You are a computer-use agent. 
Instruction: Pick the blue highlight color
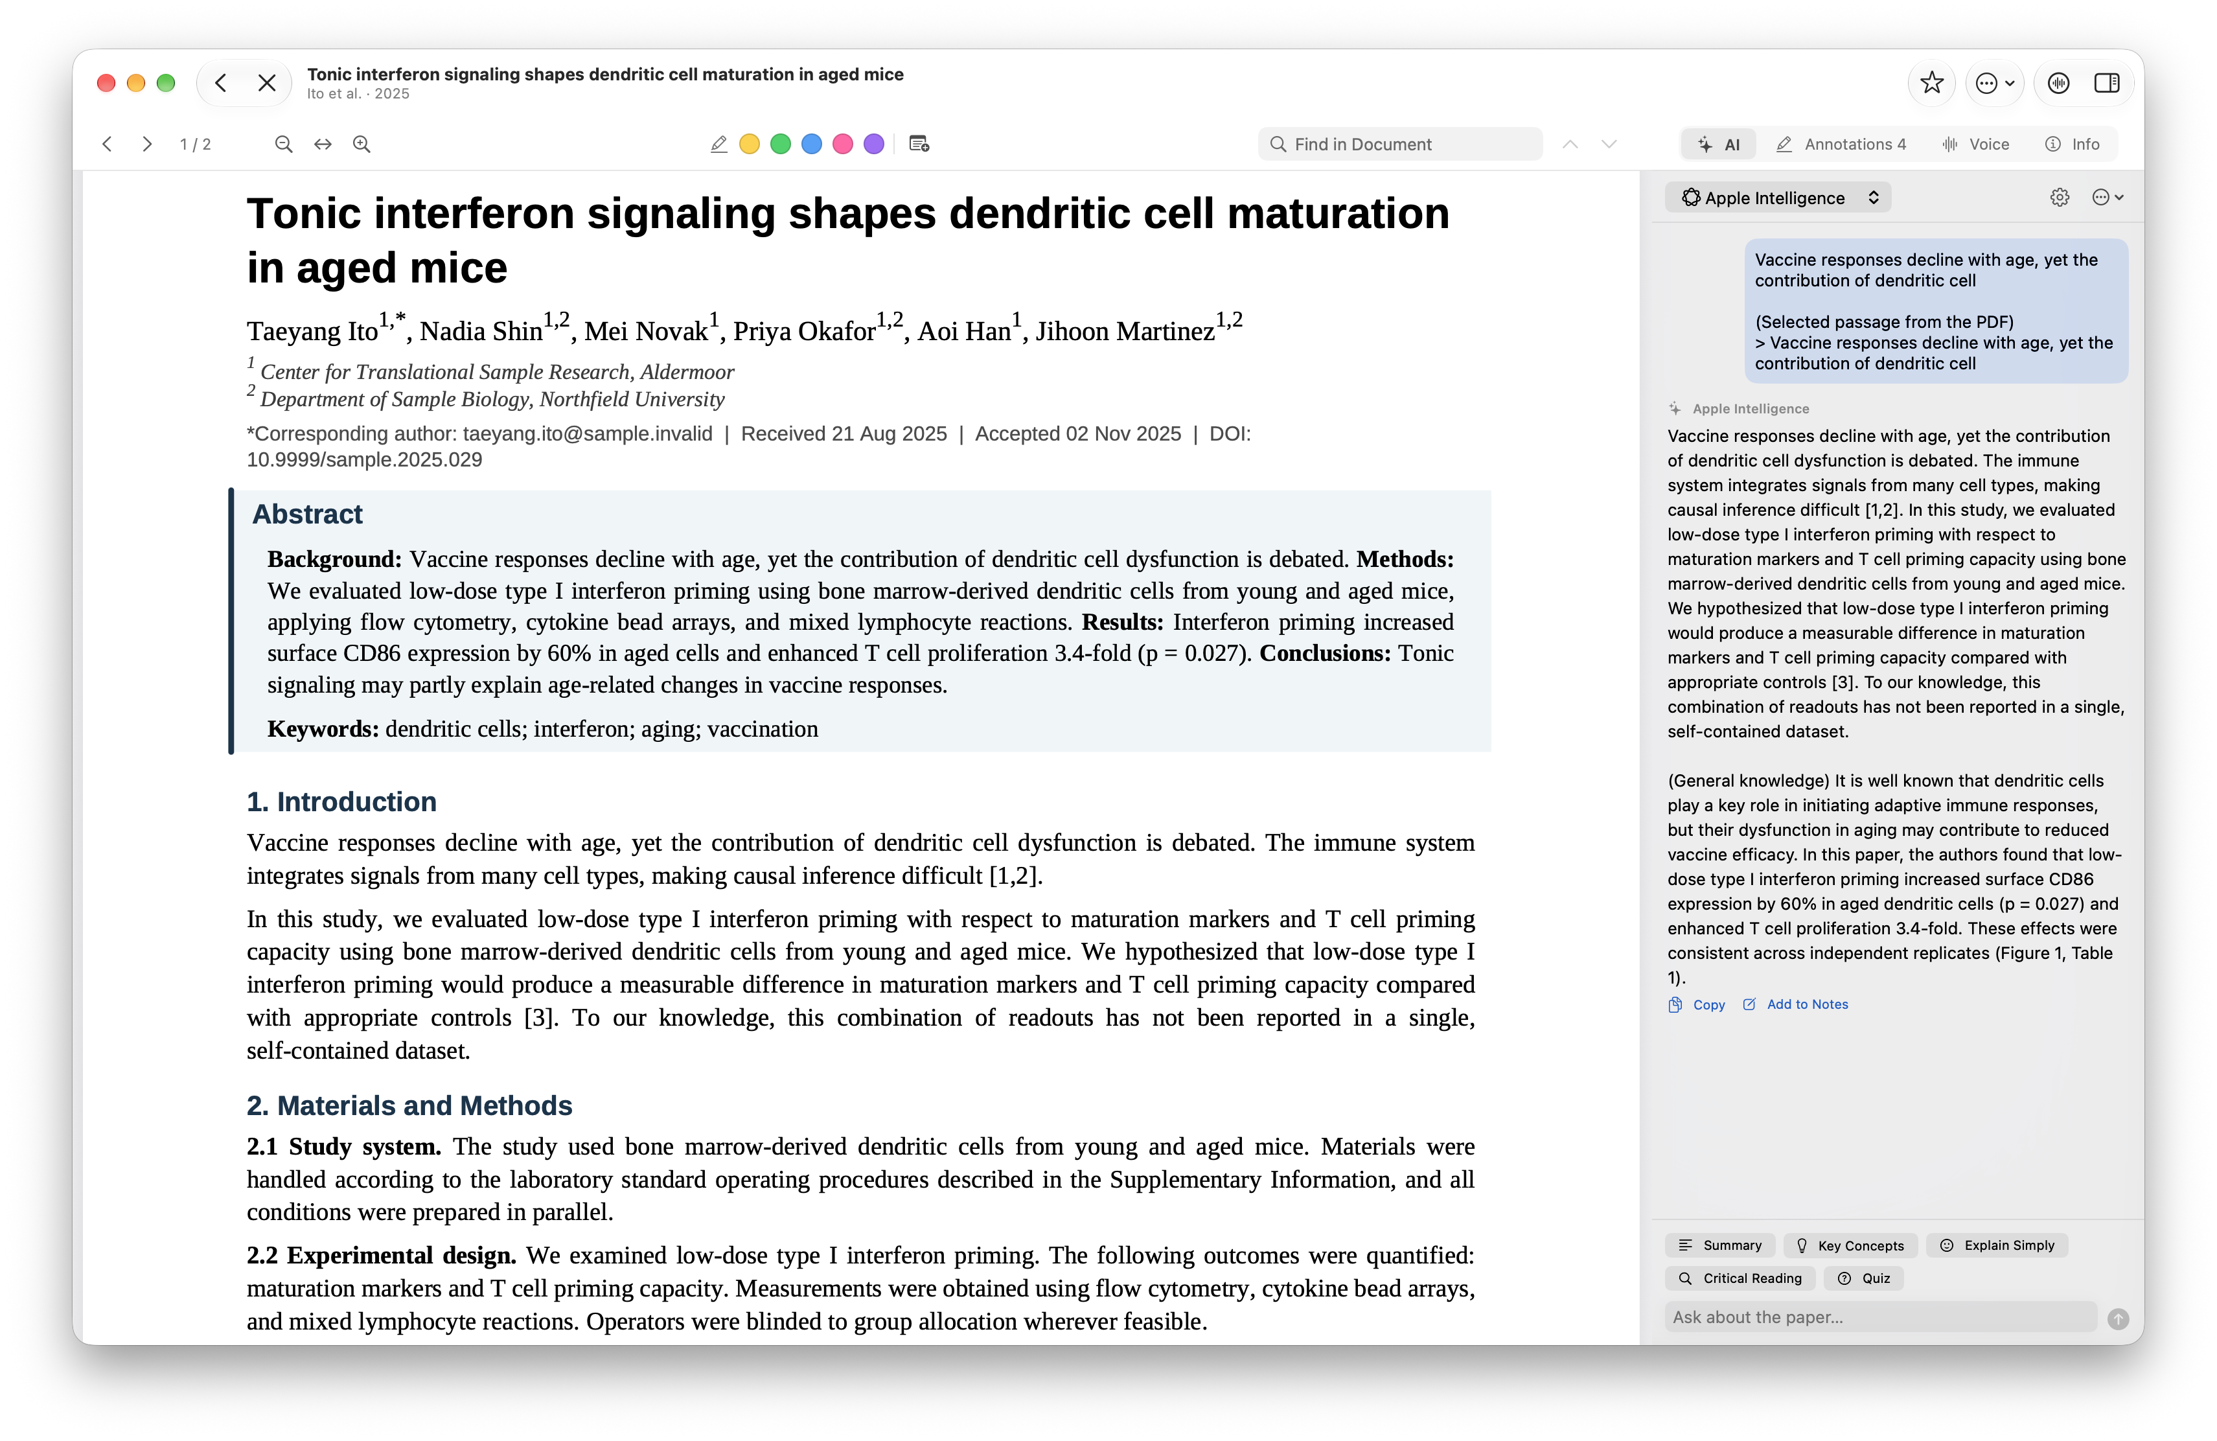pyautogui.click(x=811, y=143)
